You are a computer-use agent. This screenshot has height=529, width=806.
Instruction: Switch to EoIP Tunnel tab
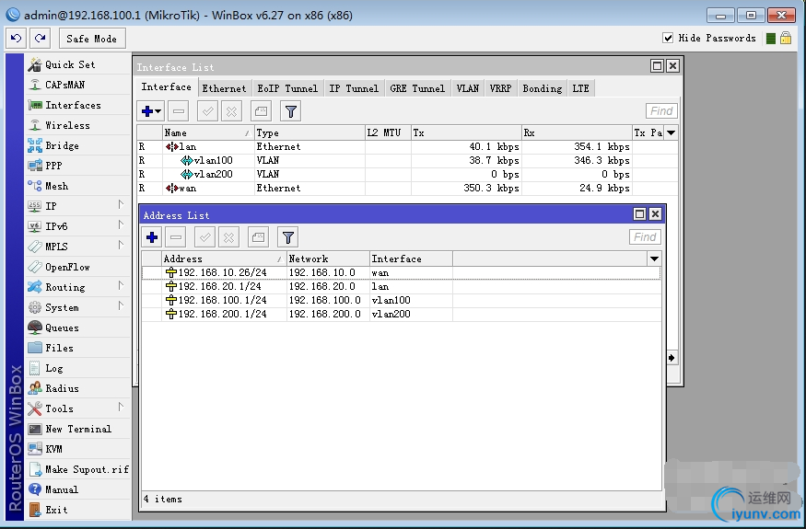click(x=287, y=88)
